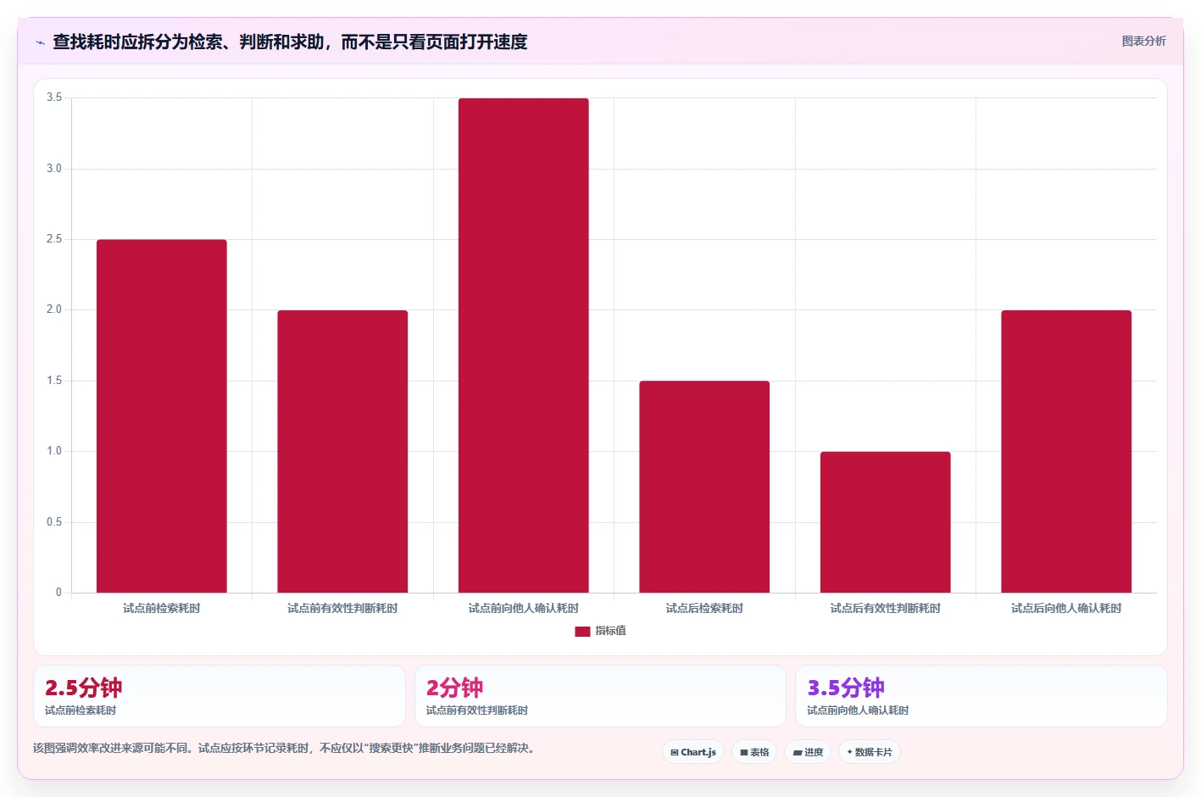
Task: Click the x-axis label 试点后检索耗时
Action: point(704,609)
